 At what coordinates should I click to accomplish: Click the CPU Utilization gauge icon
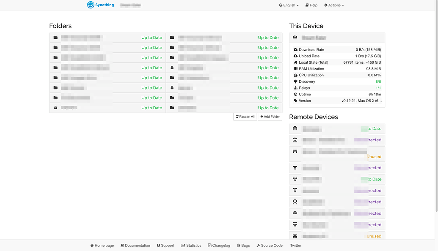click(295, 75)
